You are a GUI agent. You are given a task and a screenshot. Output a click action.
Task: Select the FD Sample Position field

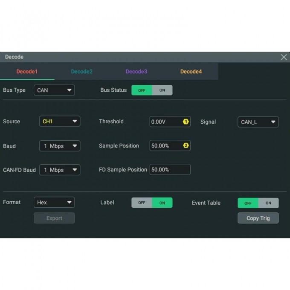(170, 170)
